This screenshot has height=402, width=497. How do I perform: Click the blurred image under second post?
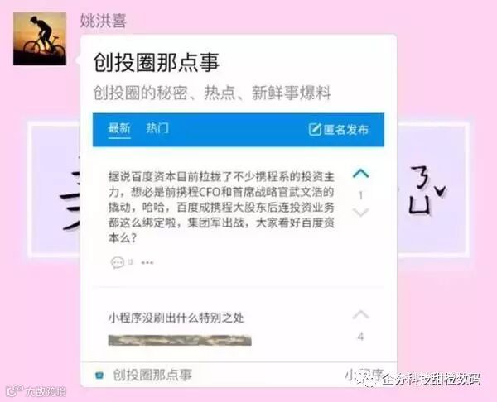(180, 340)
